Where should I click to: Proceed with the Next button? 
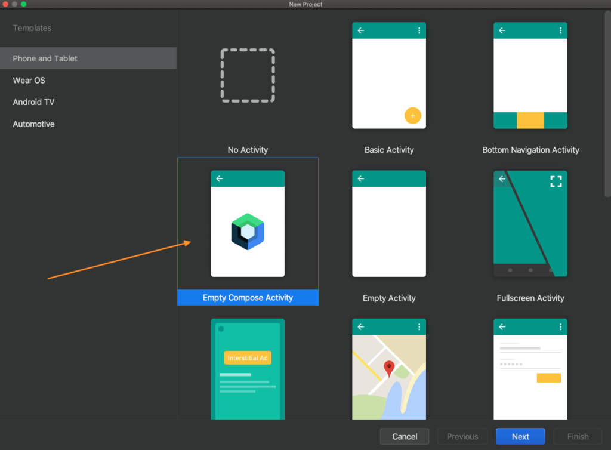(520, 436)
